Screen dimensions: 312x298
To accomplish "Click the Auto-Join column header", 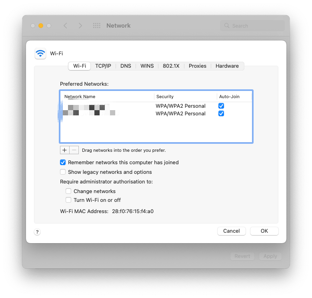I will point(234,97).
